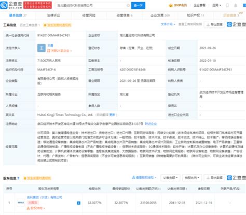Screen dimensions: 246x215
Task: Open 附近企业 link after registered address
Action: (151, 124)
